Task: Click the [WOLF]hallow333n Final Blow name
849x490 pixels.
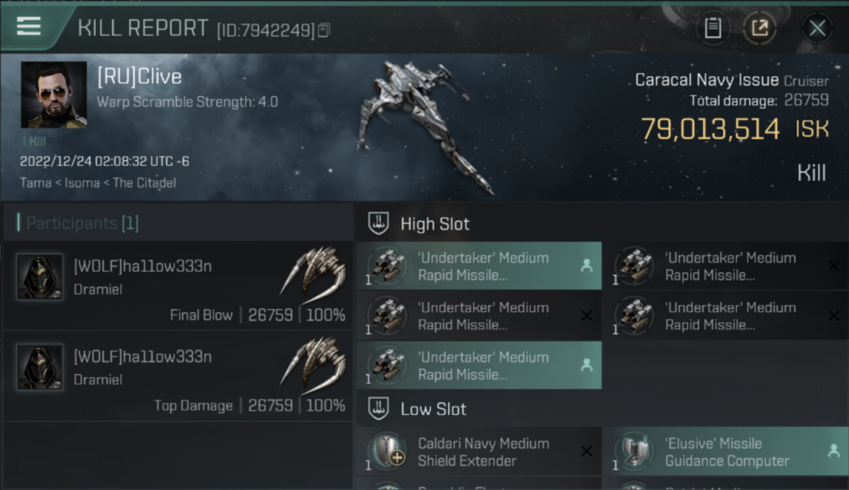Action: pos(142,266)
